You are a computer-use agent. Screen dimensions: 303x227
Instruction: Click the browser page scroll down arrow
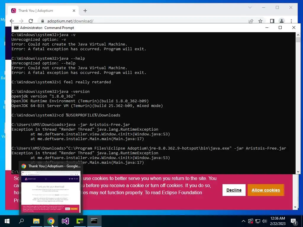click(x=295, y=207)
